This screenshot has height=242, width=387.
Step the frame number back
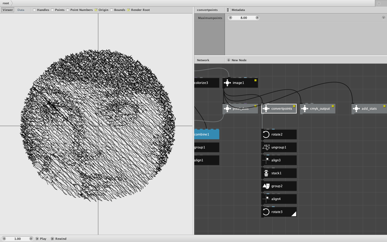click(x=4, y=239)
